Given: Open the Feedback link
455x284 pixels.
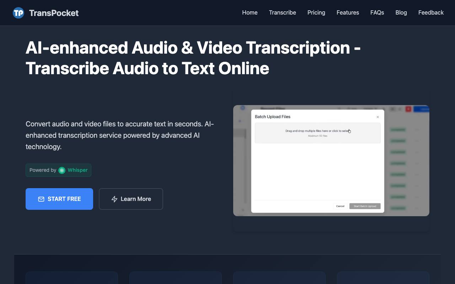Looking at the screenshot, I should coord(431,12).
